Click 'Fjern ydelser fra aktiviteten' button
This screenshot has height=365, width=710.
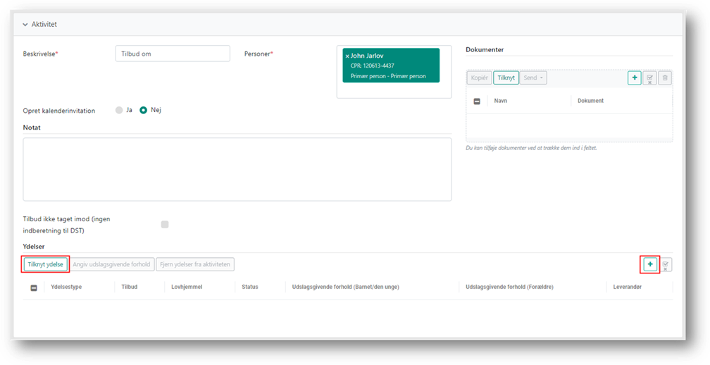click(x=194, y=264)
